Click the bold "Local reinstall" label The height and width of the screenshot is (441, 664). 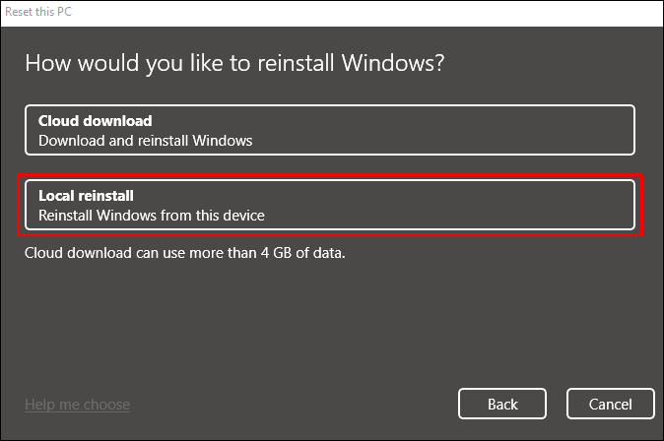point(86,195)
